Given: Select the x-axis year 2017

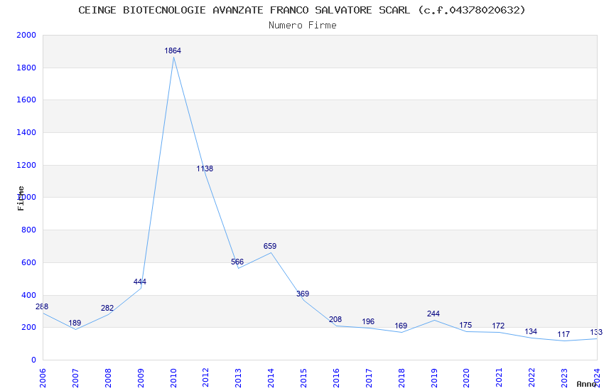Looking at the screenshot, I should [x=369, y=377].
